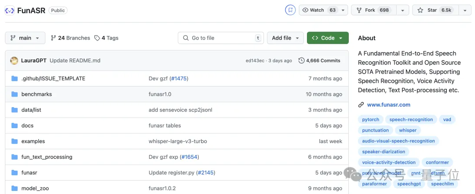475x194 pixels.
Task: Open the docs folder name
Action: [x=28, y=126]
